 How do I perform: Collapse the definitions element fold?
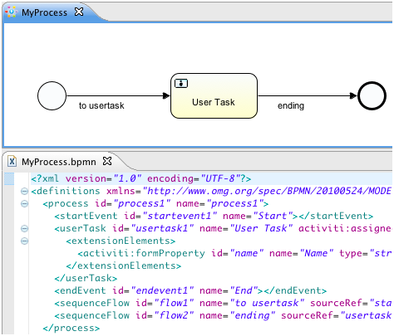click(x=24, y=191)
